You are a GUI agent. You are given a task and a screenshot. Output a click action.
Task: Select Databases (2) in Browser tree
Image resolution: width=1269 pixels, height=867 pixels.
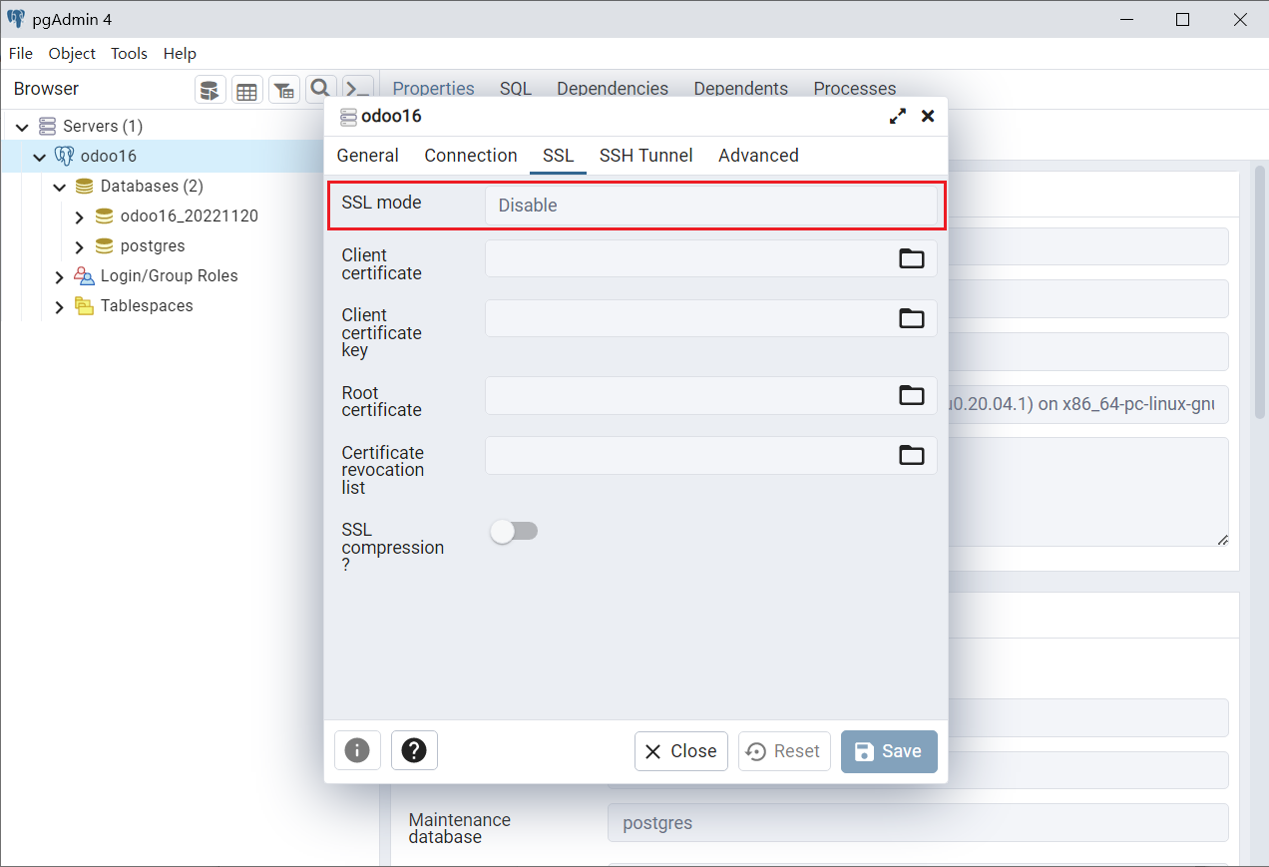click(x=152, y=186)
